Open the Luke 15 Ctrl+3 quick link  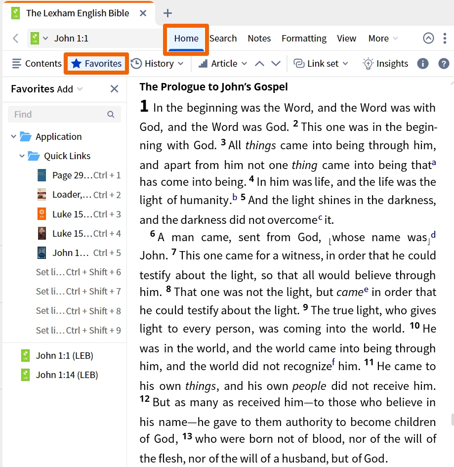(x=79, y=214)
